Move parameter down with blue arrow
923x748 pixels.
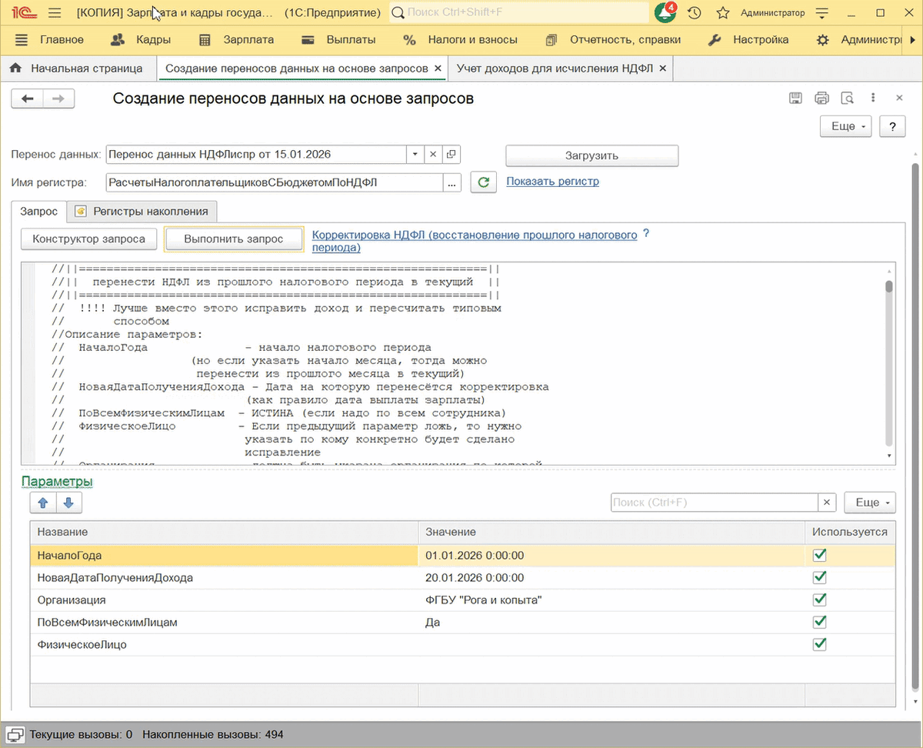pyautogui.click(x=68, y=503)
